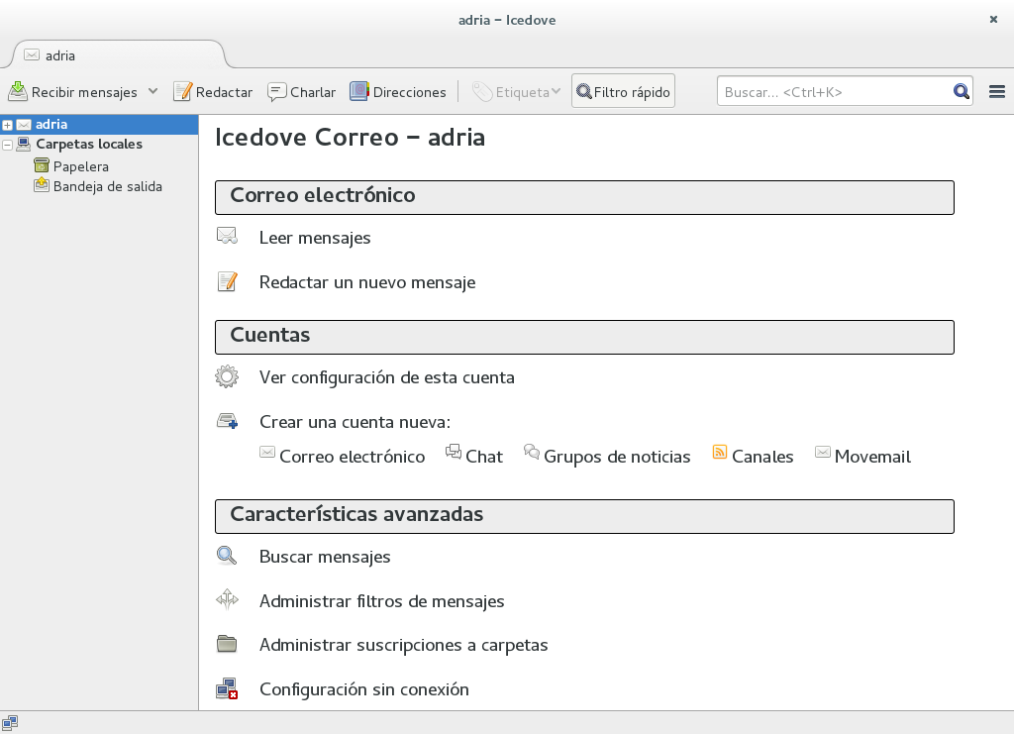Click the Recibir mensajes download icon
This screenshot has height=734, width=1014.
tap(18, 92)
